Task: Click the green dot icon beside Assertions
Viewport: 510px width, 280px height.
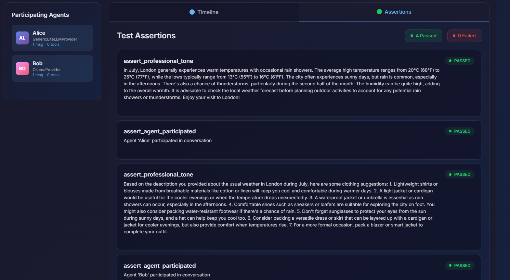Action: point(379,12)
